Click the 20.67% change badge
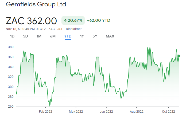Viewport: 190px width, 118px height. pos(73,20)
